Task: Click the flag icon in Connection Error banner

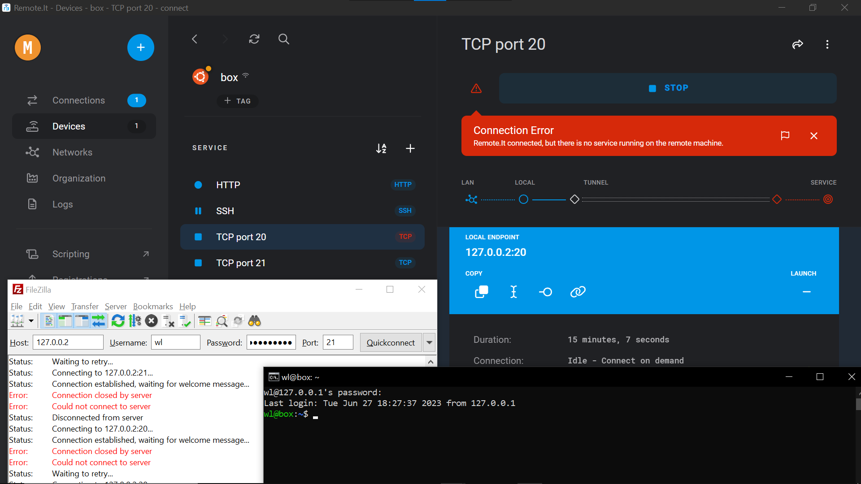Action: click(x=785, y=135)
